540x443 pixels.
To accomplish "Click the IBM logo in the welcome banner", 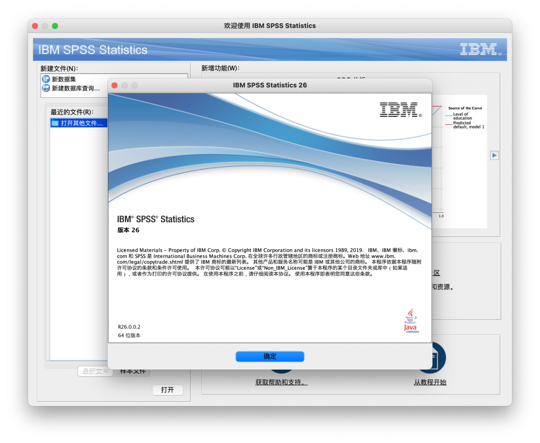I will click(480, 49).
